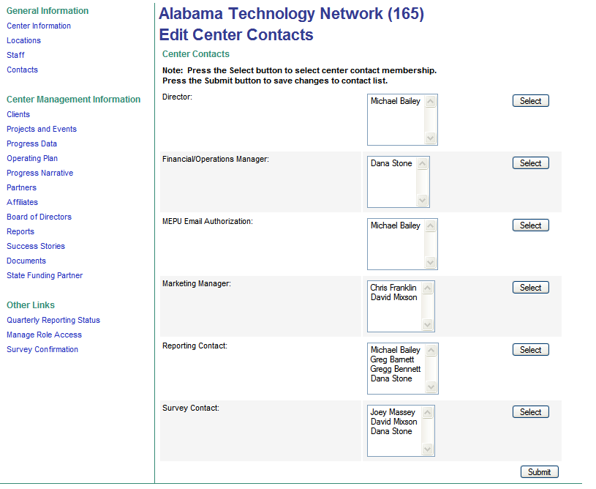Viewport: 596px width, 489px height.
Task: Select Greg Barnett in Reporting Contact list
Action: (392, 359)
